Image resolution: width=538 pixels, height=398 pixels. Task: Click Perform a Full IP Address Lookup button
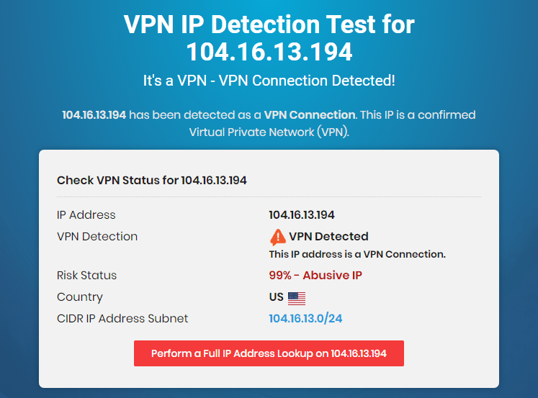pyautogui.click(x=269, y=353)
